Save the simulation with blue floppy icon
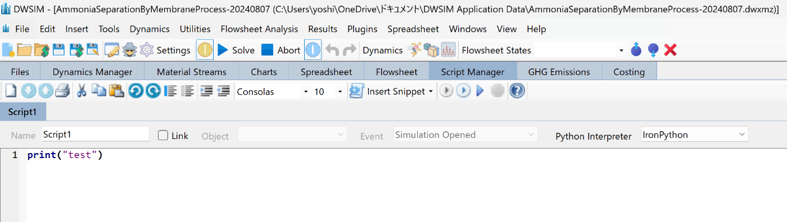787x222 pixels. [x=58, y=50]
